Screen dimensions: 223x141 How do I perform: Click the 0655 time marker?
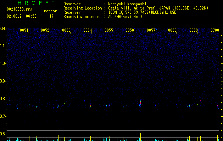point(109,30)
